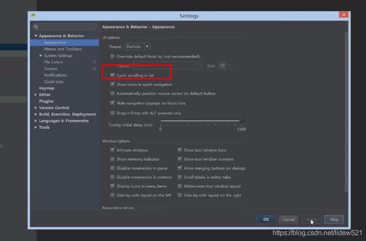
Task: Expand Languages & Frameworks node
Action: [36, 121]
